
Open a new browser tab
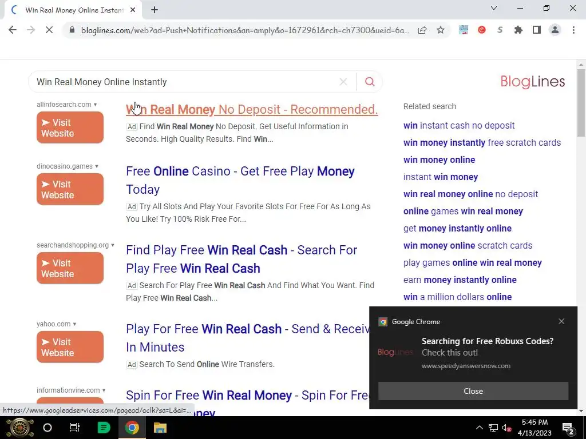click(x=155, y=10)
